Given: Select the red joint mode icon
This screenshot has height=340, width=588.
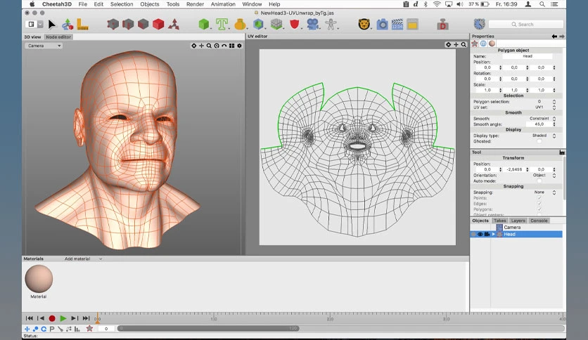Looking at the screenshot, I should [173, 25].
